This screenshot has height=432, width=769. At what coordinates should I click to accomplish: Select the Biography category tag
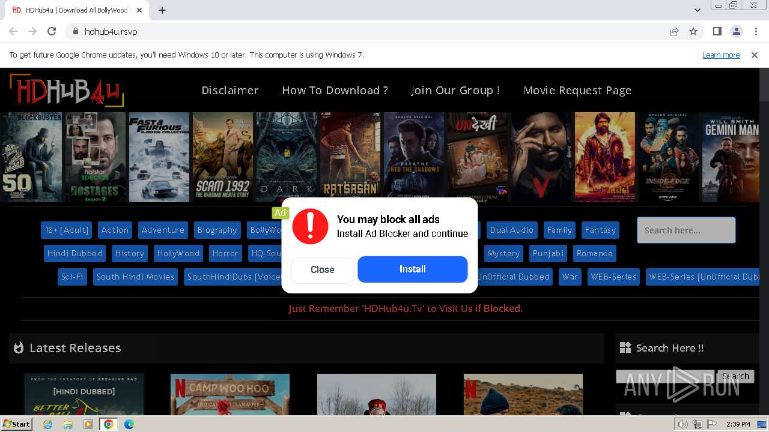(217, 230)
